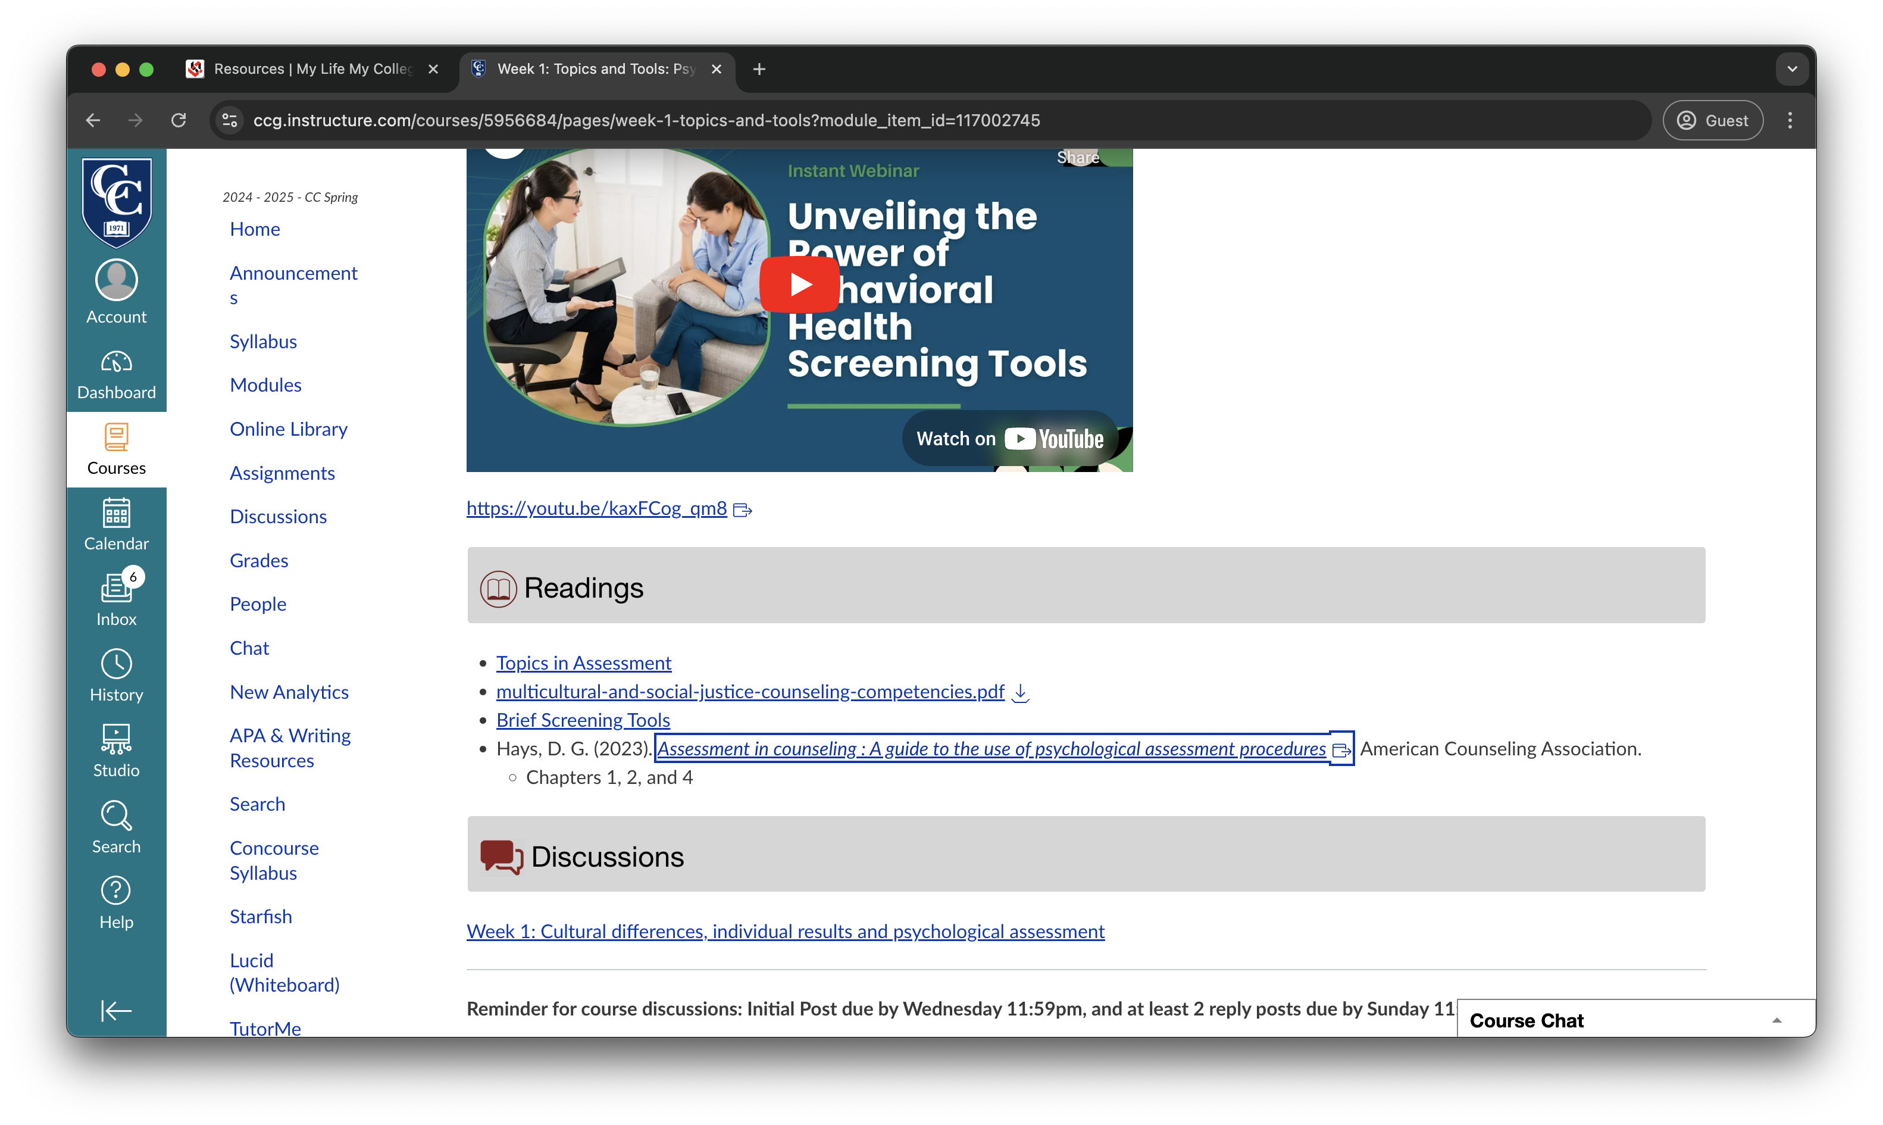Open the Dashboard icon in global navigation
Image resolution: width=1883 pixels, height=1125 pixels.
click(116, 363)
